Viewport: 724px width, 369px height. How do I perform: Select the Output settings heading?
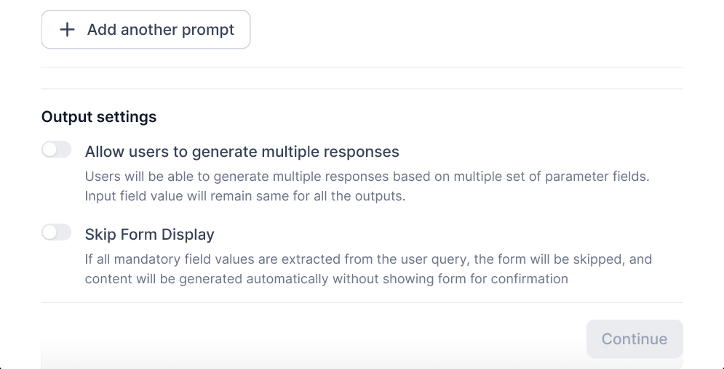99,116
